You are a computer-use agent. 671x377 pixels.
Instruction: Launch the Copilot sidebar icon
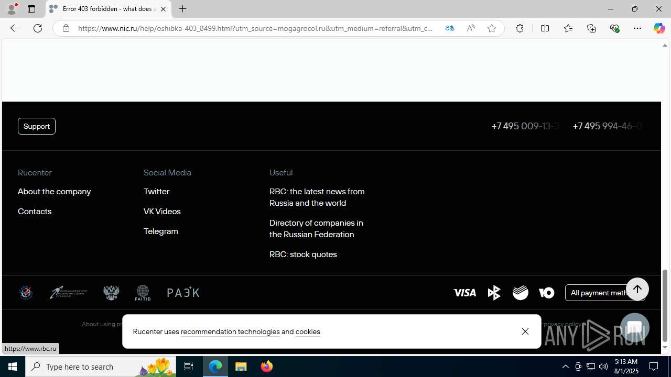[x=659, y=28]
